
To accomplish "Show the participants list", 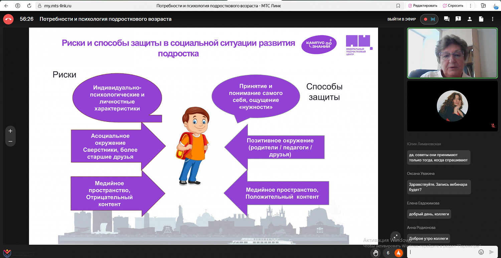I will pyautogui.click(x=470, y=19).
